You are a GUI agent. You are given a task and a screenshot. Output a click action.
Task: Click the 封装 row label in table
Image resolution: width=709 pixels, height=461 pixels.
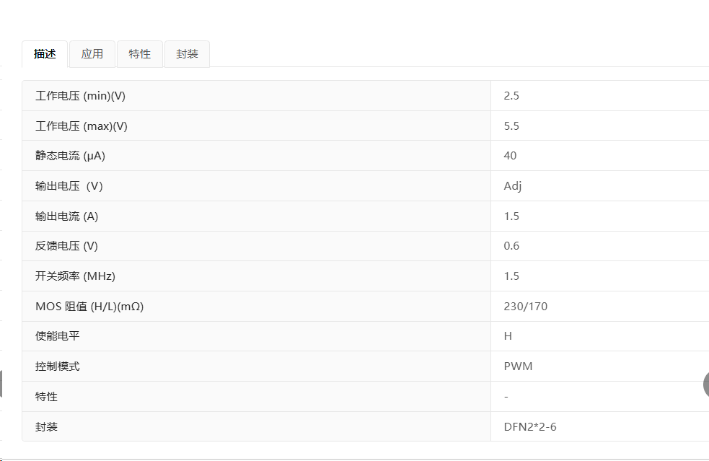pyautogui.click(x=46, y=426)
